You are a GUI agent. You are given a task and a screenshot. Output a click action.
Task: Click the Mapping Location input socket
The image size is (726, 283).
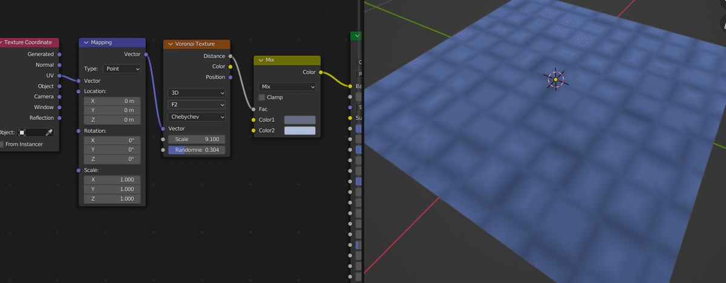(x=79, y=91)
